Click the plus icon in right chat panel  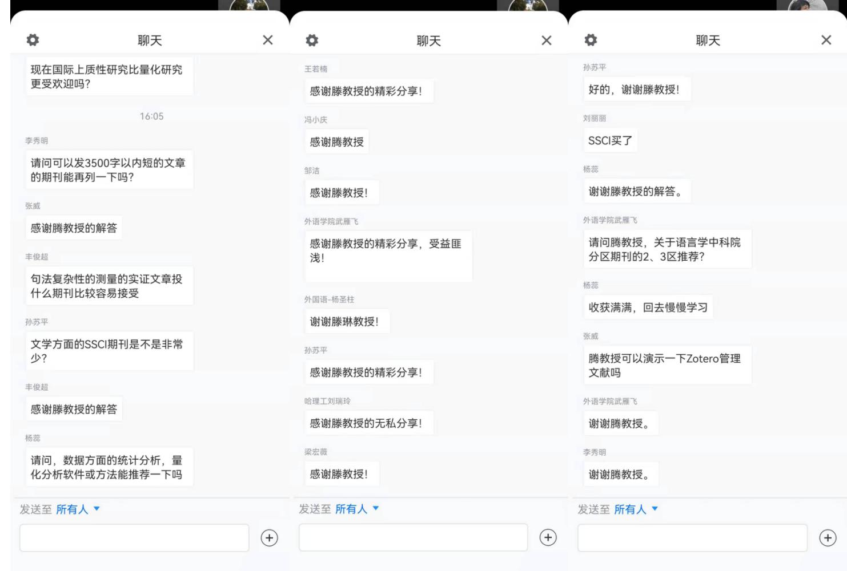click(828, 538)
